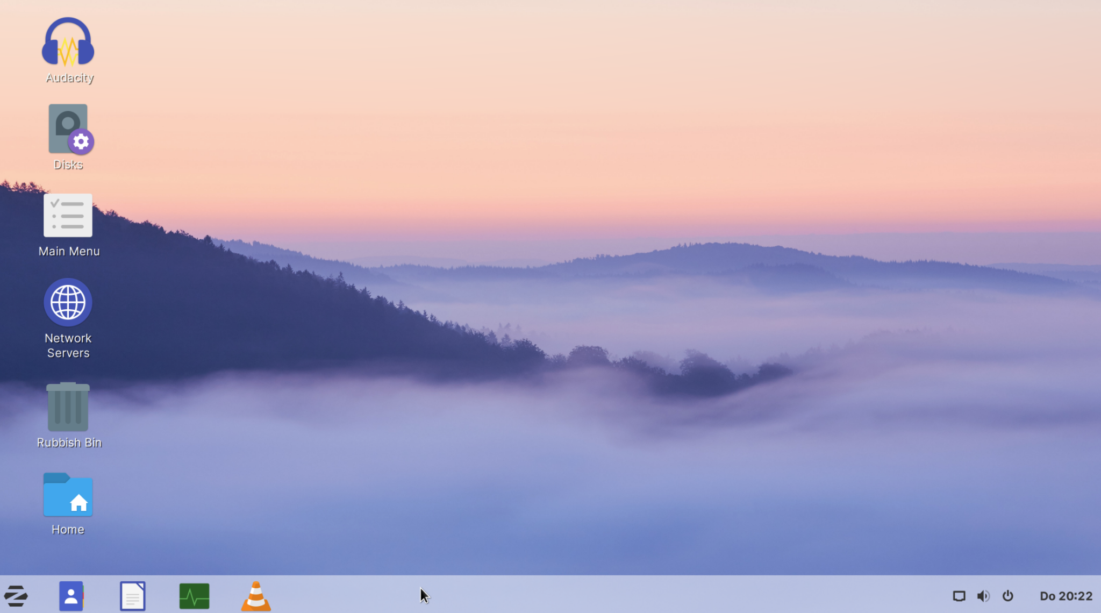Open the Contacts app from the taskbar
The image size is (1101, 613).
70,595
